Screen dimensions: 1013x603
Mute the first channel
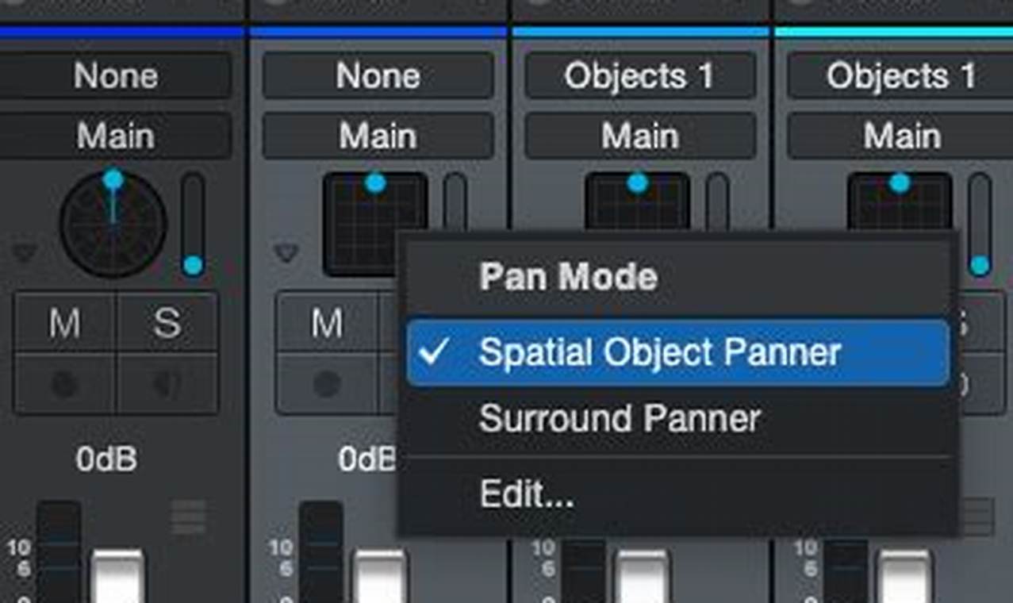pos(65,323)
